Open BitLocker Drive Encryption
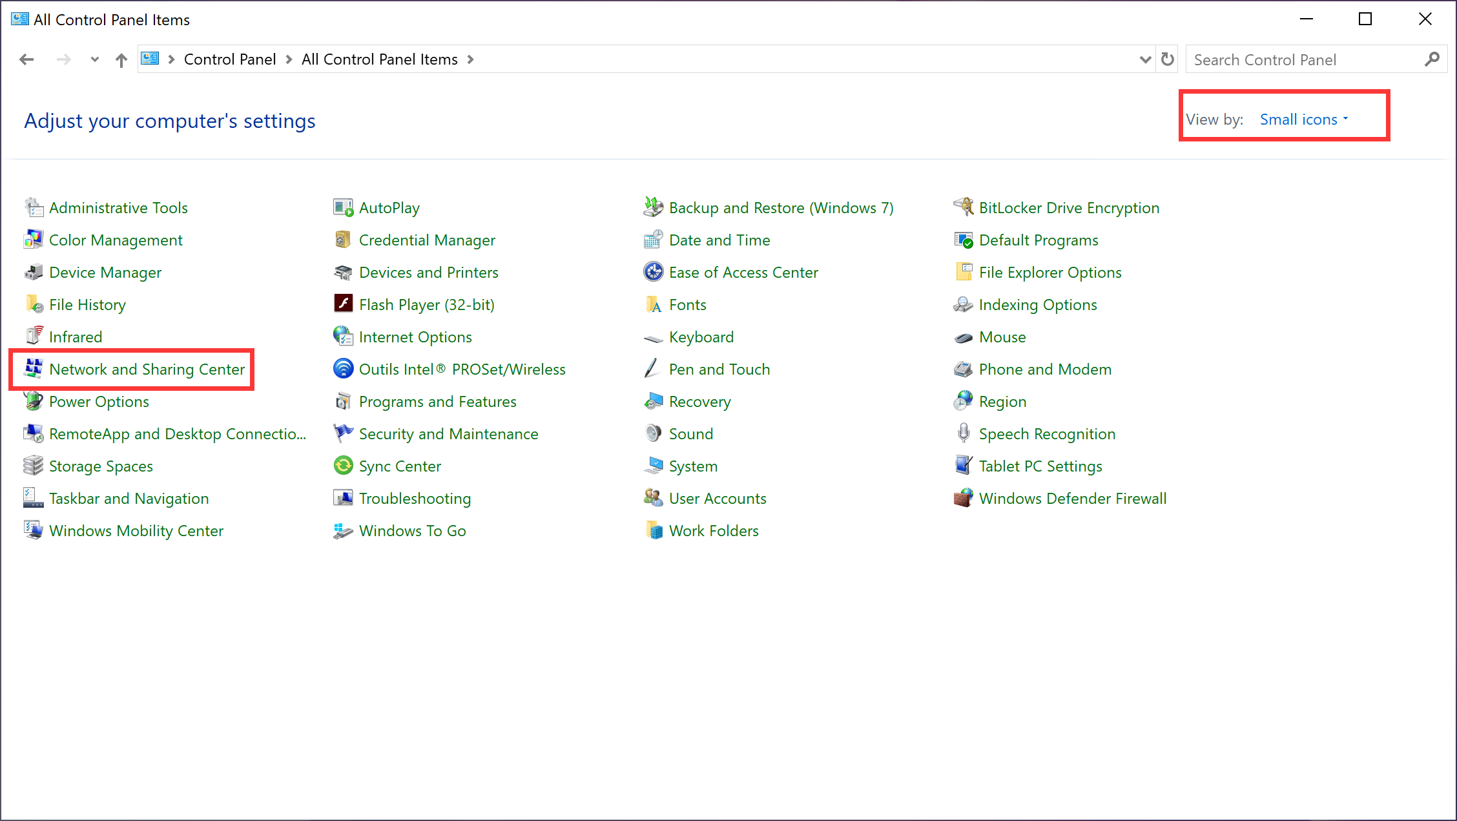Image resolution: width=1457 pixels, height=821 pixels. click(1069, 207)
